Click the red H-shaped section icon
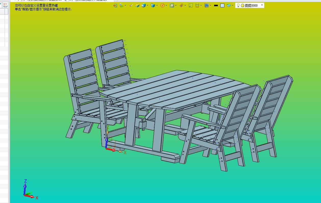This screenshot has width=321, height=203. [197, 5]
